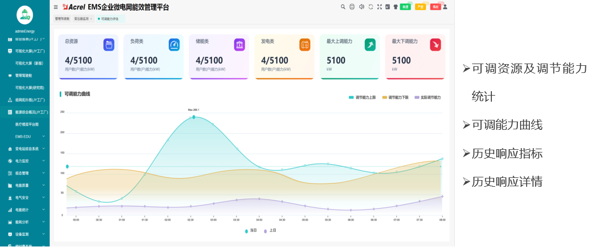Open the theme shirt icon
593x247 pixels.
tap(396, 7)
